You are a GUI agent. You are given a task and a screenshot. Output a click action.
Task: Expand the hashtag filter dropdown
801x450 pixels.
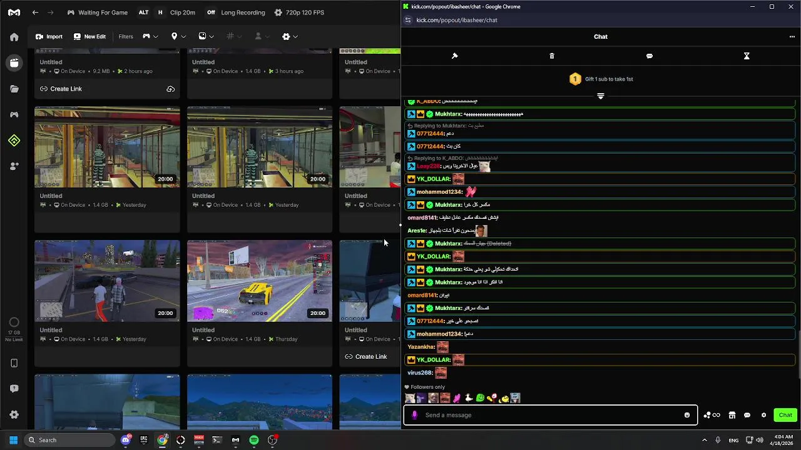[x=234, y=36]
